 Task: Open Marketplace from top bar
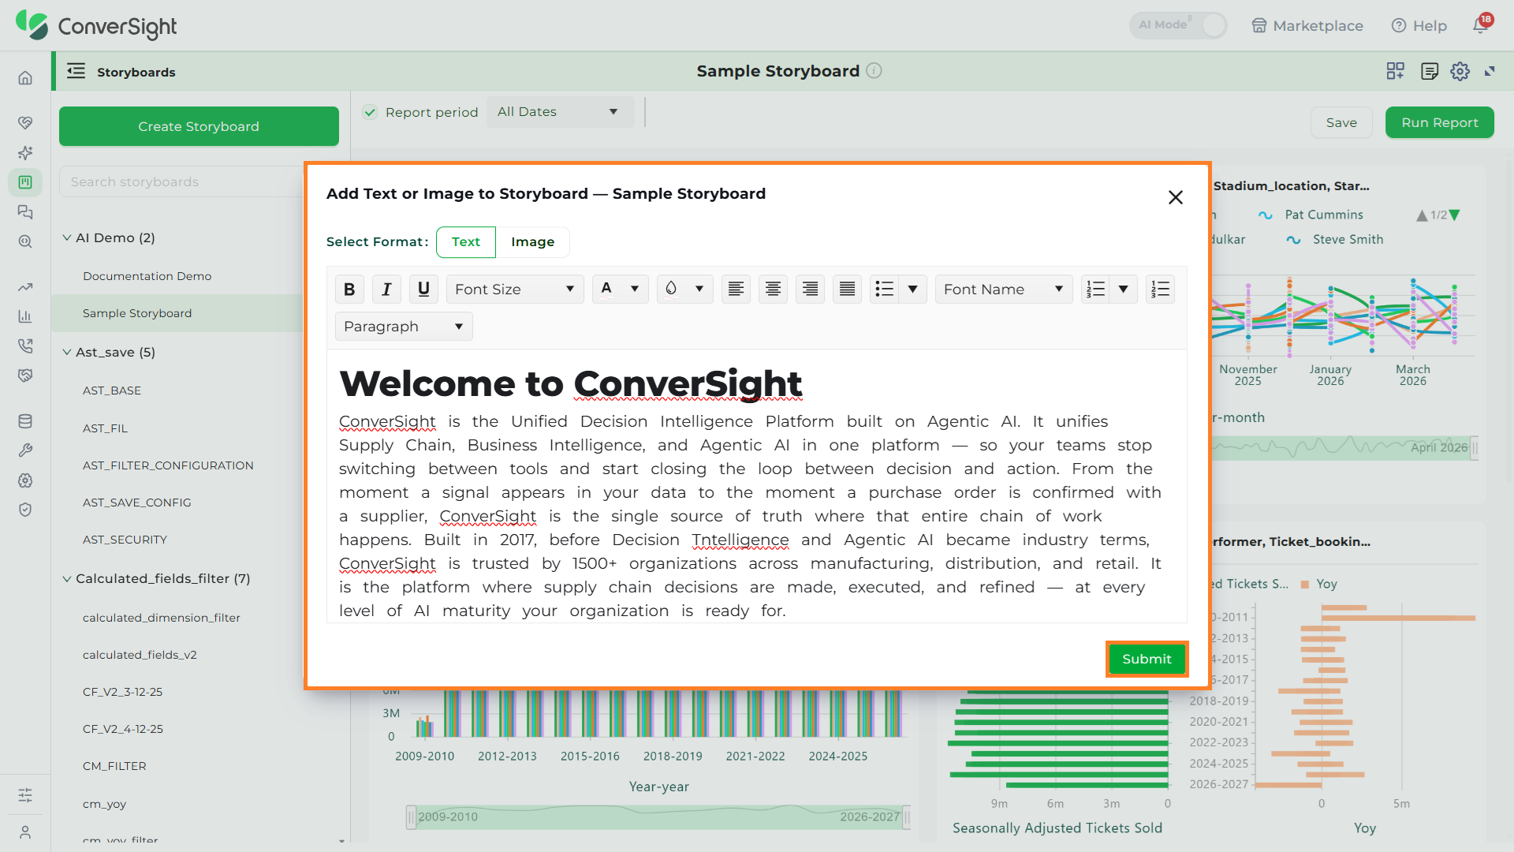[x=1307, y=25]
